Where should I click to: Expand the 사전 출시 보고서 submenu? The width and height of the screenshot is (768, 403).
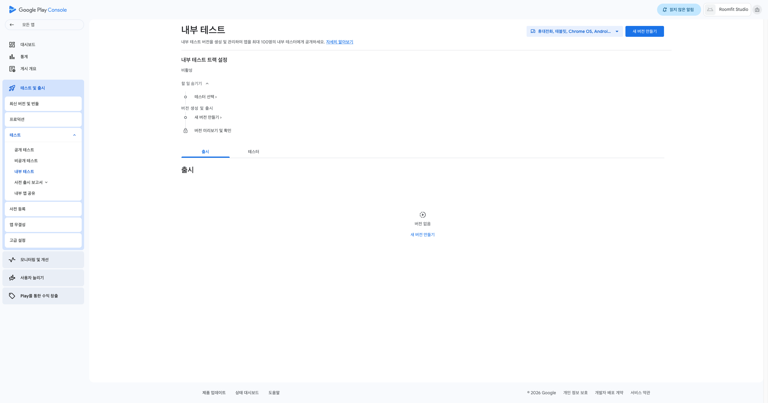click(46, 182)
